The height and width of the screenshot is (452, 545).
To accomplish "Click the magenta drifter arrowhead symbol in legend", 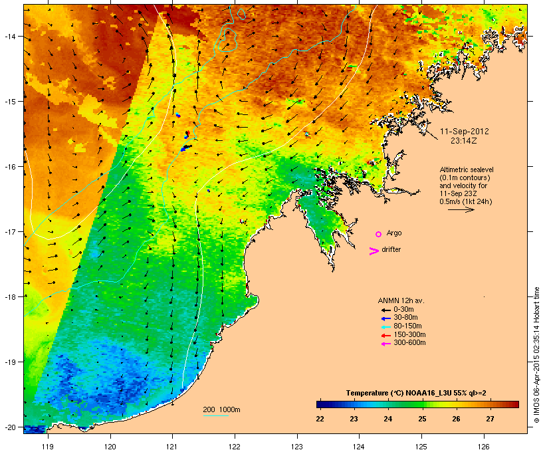I will tap(374, 251).
